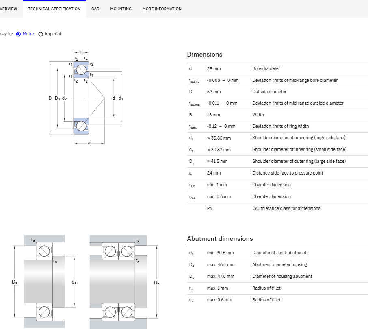Click 'Bore diameter' description text
Image resolution: width=368 pixels, height=334 pixels.
(x=266, y=68)
